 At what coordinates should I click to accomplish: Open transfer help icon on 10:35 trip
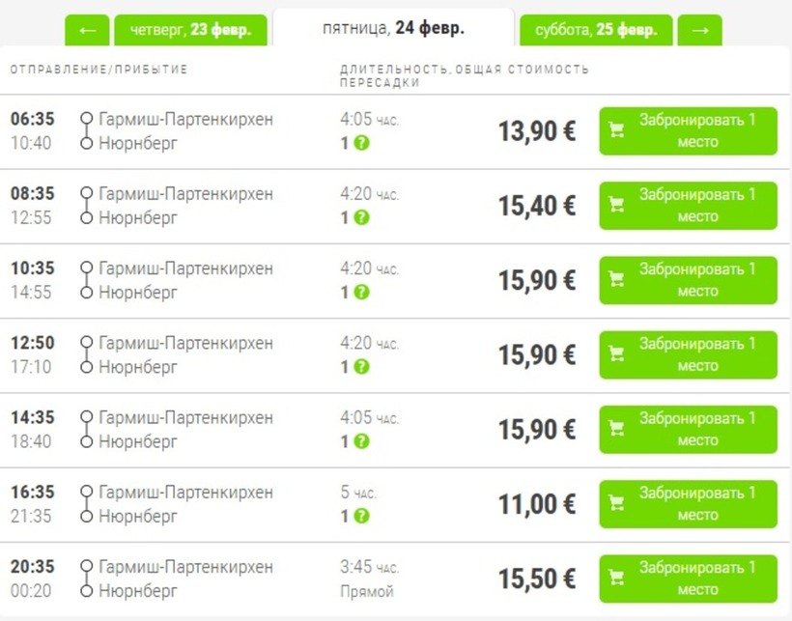[361, 292]
